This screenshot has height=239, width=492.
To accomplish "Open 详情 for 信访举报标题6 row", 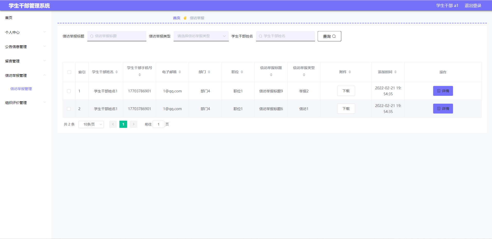I will tap(443, 109).
